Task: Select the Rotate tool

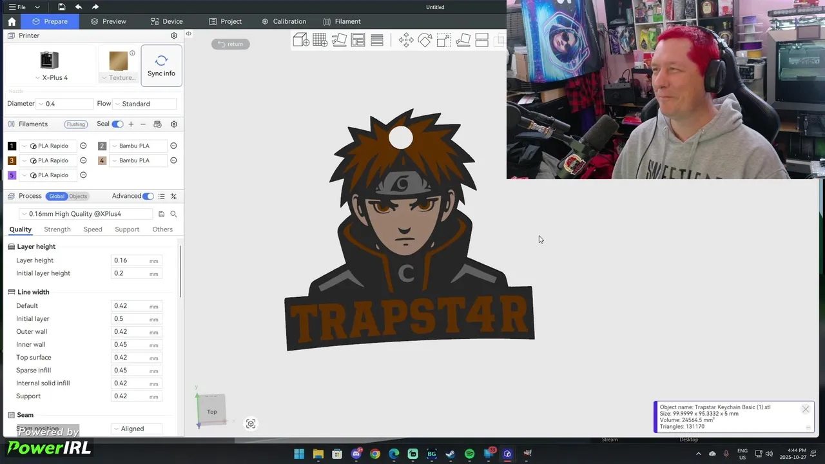Action: point(425,40)
